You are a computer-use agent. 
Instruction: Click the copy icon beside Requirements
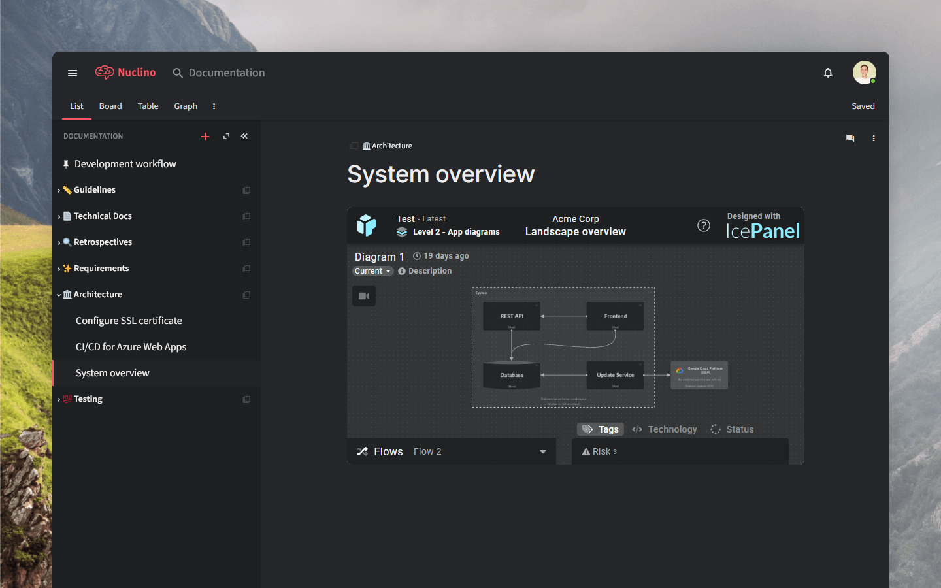coord(246,269)
